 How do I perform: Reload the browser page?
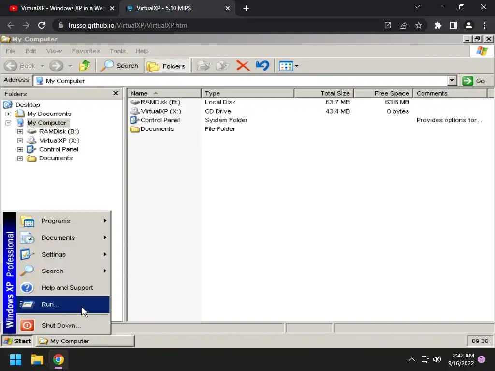pyautogui.click(x=42, y=25)
